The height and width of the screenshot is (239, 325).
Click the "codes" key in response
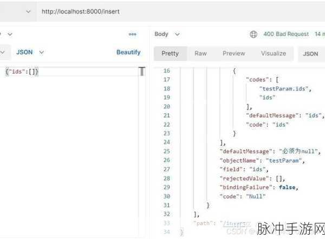pos(258,80)
